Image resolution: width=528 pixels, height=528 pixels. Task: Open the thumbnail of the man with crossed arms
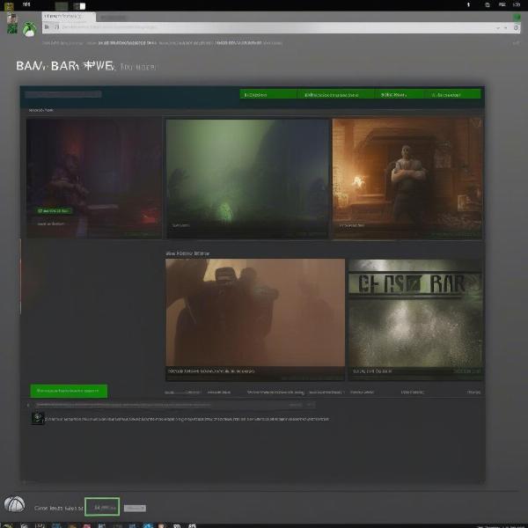pos(407,179)
